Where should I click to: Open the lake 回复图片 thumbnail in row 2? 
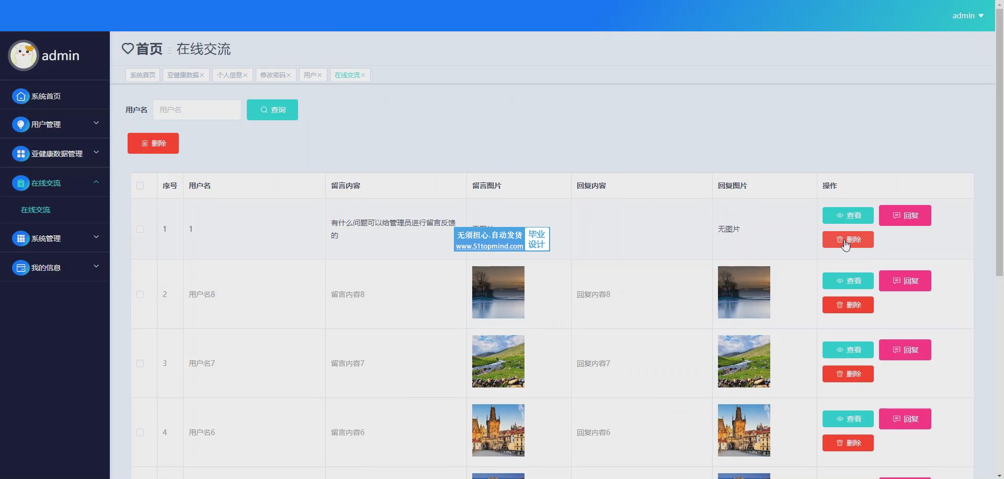point(744,292)
